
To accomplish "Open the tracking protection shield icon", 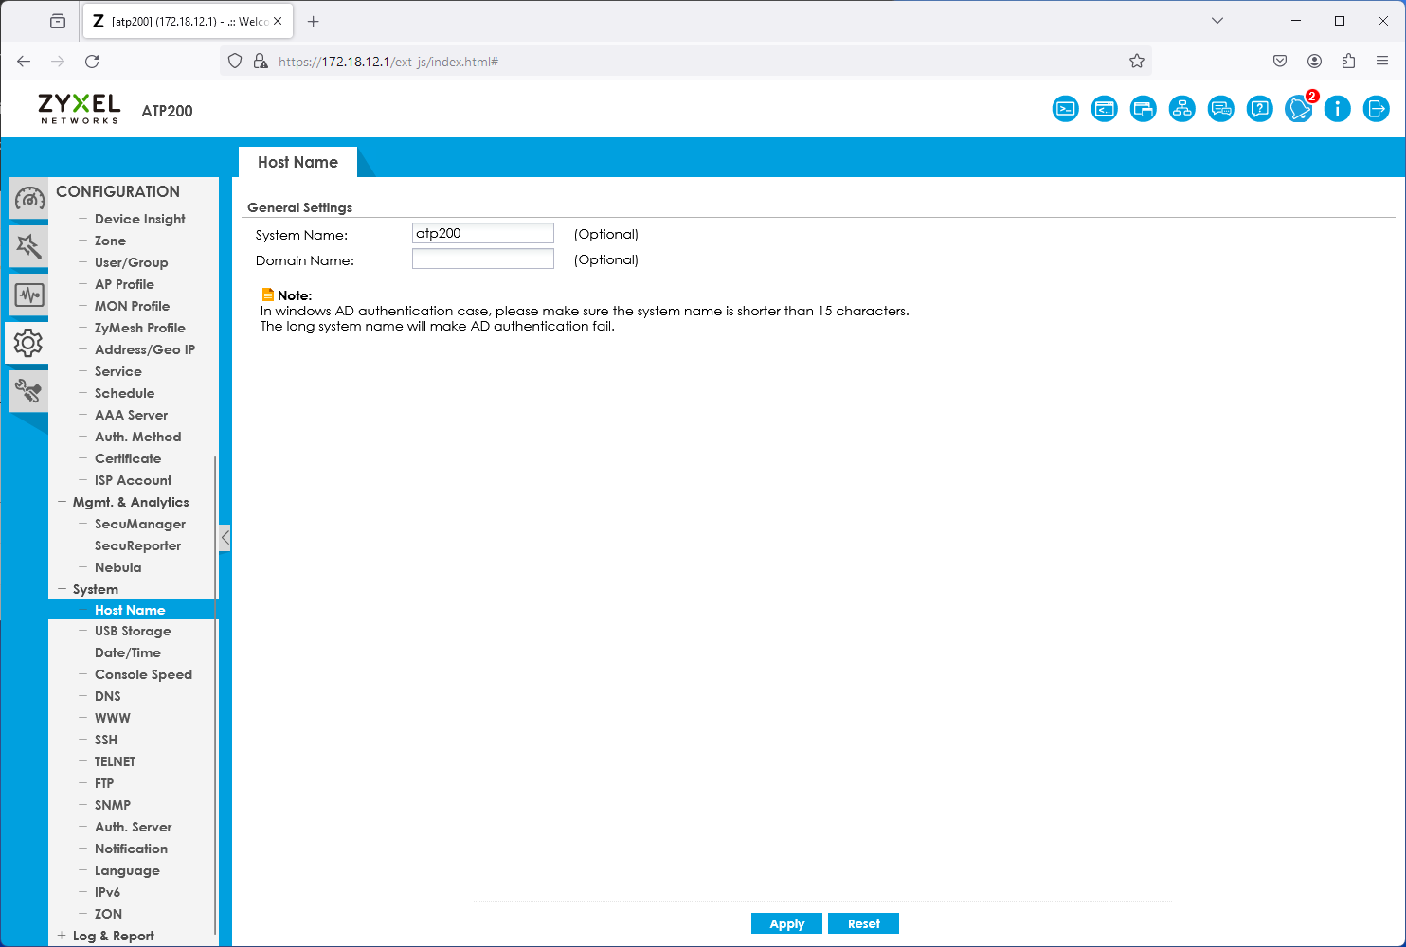I will 236,62.
